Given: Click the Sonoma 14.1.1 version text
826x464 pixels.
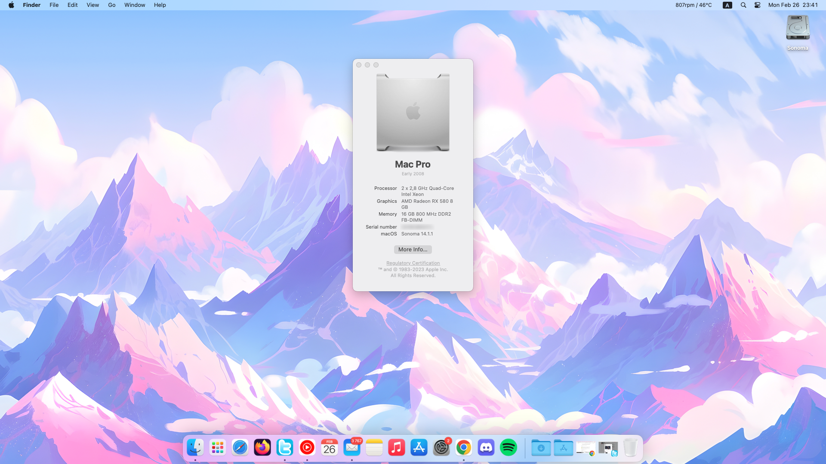Looking at the screenshot, I should coord(417,234).
